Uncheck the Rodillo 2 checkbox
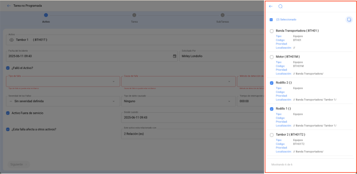The height and width of the screenshot is (174, 357). 271,83
